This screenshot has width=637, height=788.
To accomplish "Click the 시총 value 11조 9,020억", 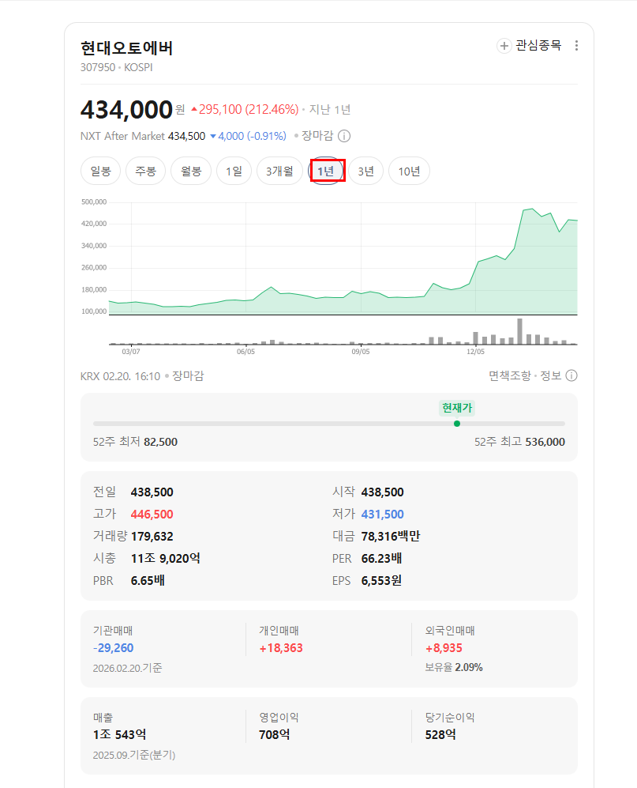I will pyautogui.click(x=166, y=558).
